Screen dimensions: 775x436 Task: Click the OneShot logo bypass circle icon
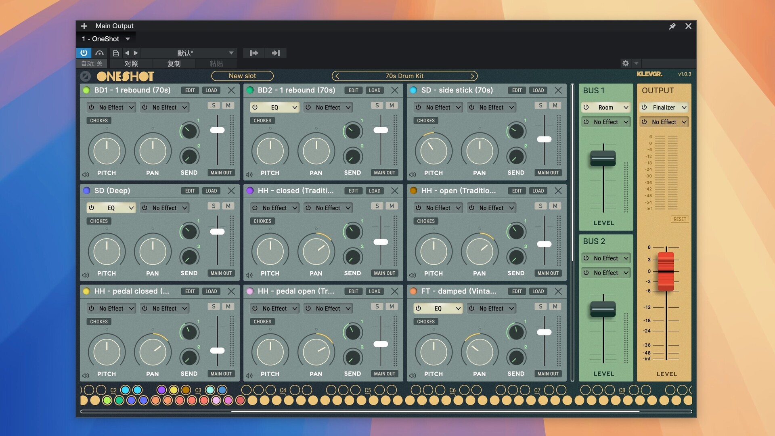click(x=85, y=76)
